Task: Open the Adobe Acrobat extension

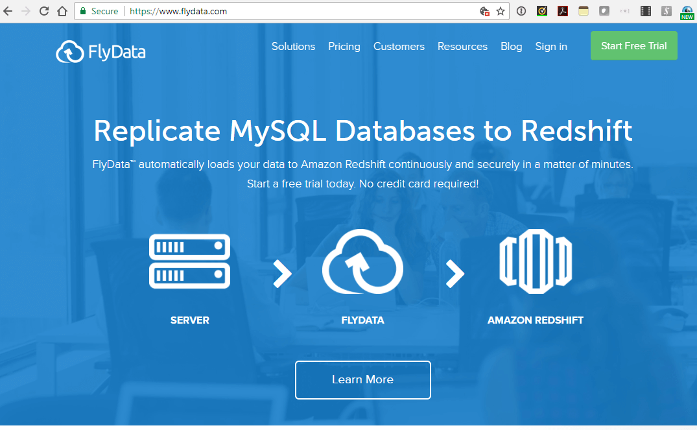Action: coord(563,11)
